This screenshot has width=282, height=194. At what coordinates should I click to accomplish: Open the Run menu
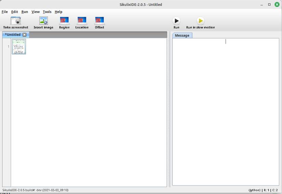pyautogui.click(x=25, y=12)
